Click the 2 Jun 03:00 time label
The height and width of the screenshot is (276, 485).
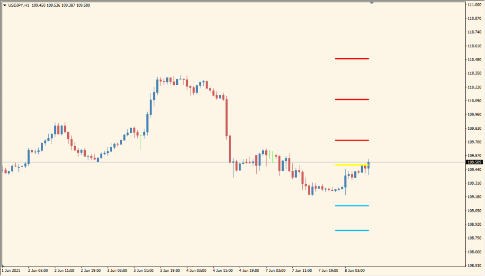(38, 270)
